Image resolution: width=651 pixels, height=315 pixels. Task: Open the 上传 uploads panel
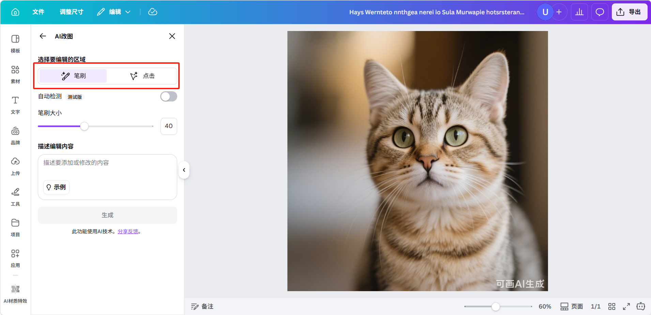coord(15,166)
